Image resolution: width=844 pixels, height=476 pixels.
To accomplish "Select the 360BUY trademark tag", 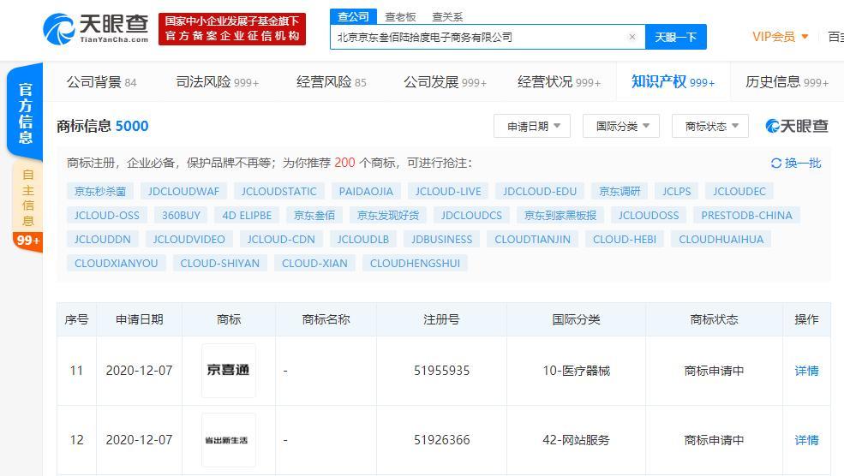I will [181, 215].
